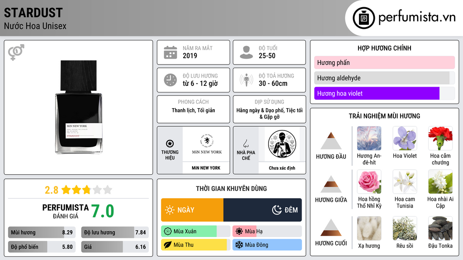
Task: Select the Rêu sồi note image
Action: [x=405, y=228]
